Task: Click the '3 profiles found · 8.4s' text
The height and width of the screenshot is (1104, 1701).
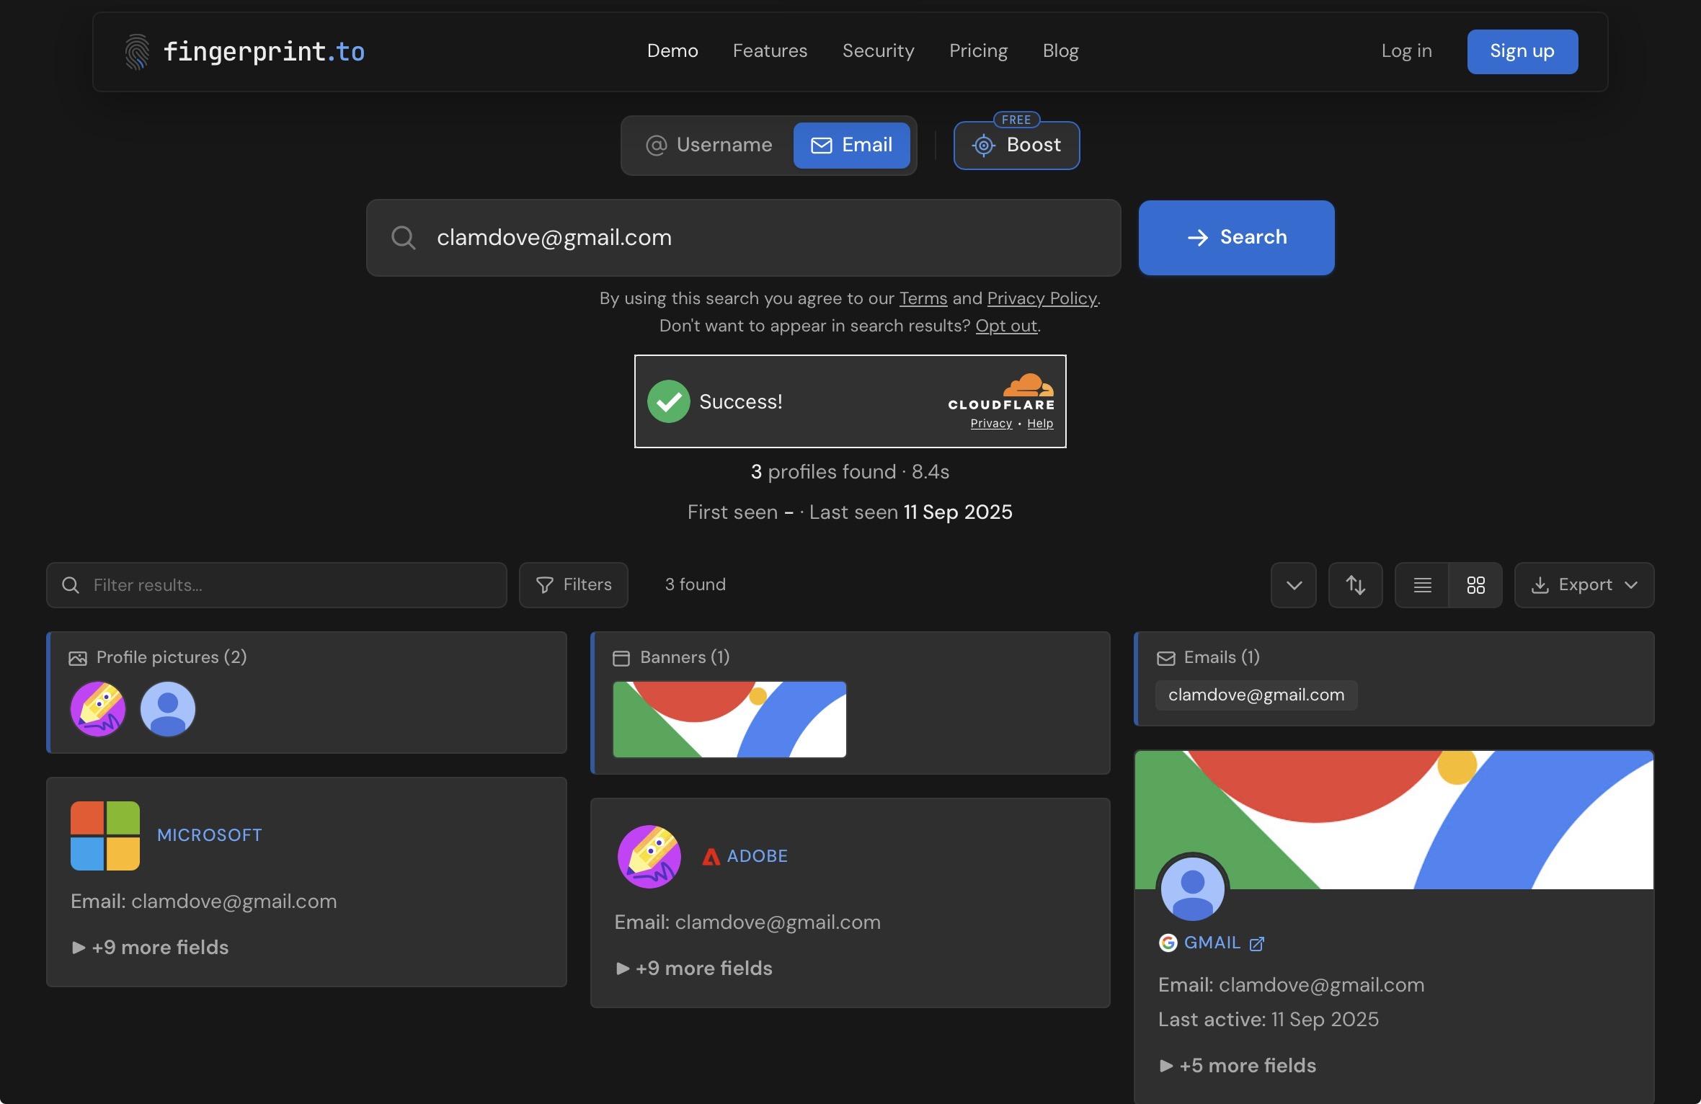Action: tap(850, 472)
